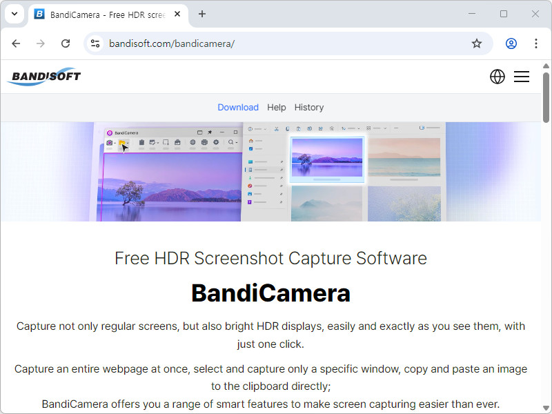Open Chrome three-dot menu

pyautogui.click(x=536, y=43)
